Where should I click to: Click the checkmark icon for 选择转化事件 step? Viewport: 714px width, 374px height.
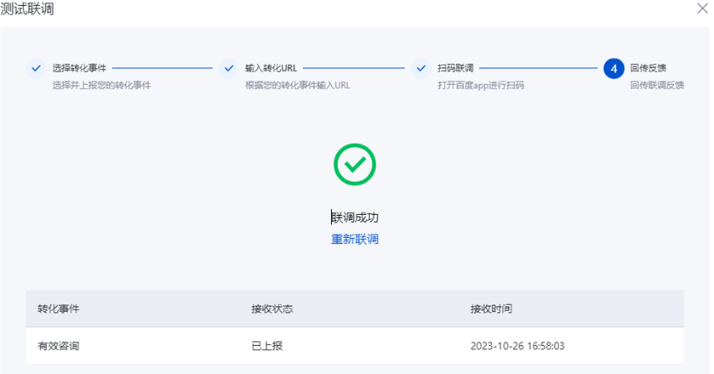36,69
